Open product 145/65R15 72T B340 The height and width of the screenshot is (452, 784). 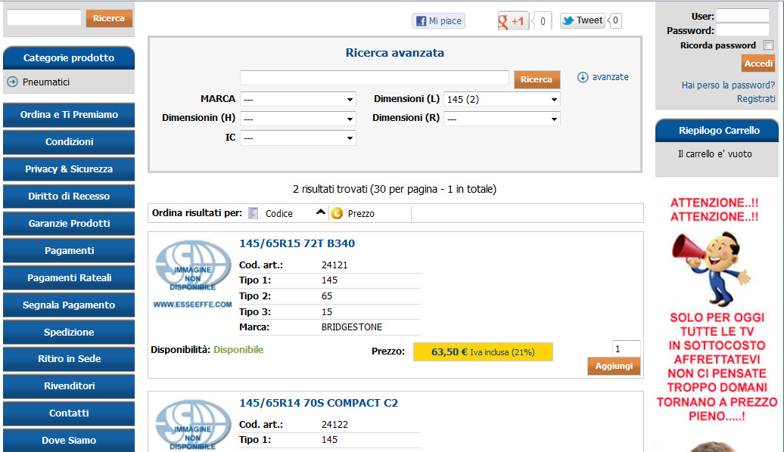coord(297,243)
